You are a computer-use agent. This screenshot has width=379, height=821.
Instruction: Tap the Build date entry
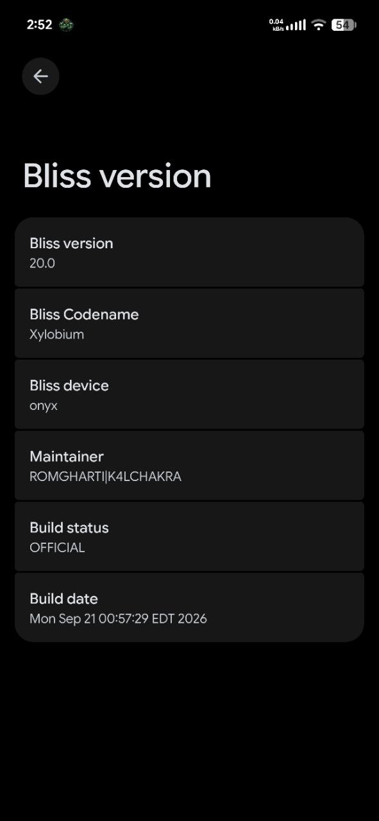coord(189,607)
